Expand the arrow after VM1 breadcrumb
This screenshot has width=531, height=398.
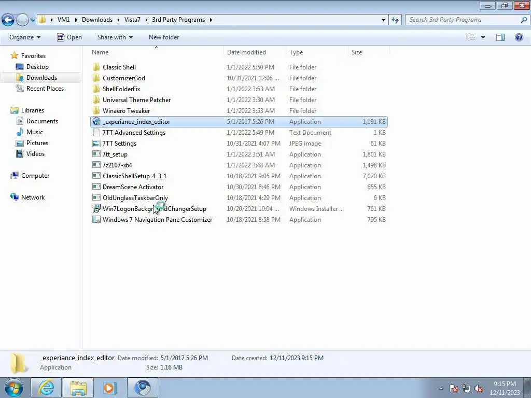pyautogui.click(x=76, y=20)
